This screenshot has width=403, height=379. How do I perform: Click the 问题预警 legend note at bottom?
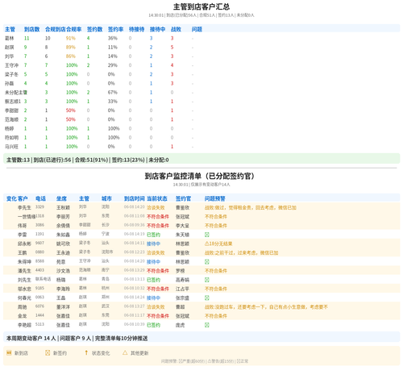point(205,361)
